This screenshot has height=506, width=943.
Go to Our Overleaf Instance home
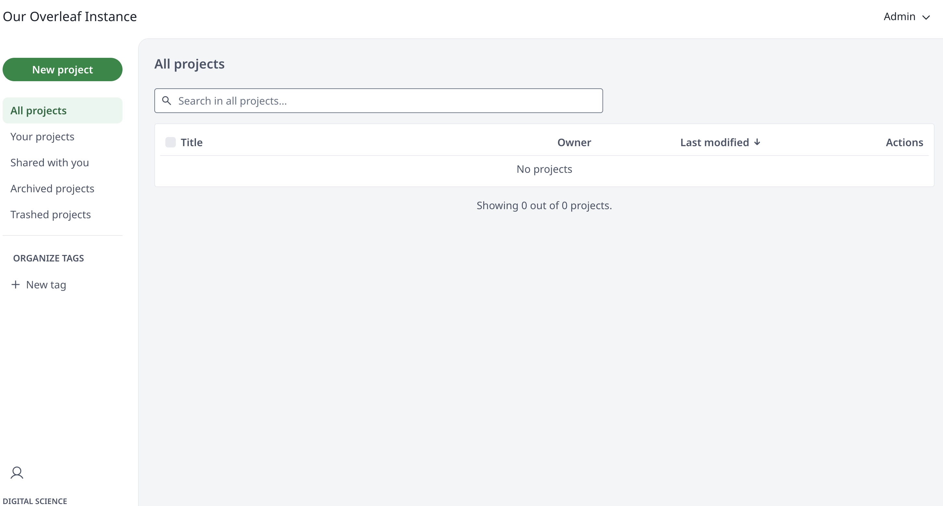tap(70, 17)
